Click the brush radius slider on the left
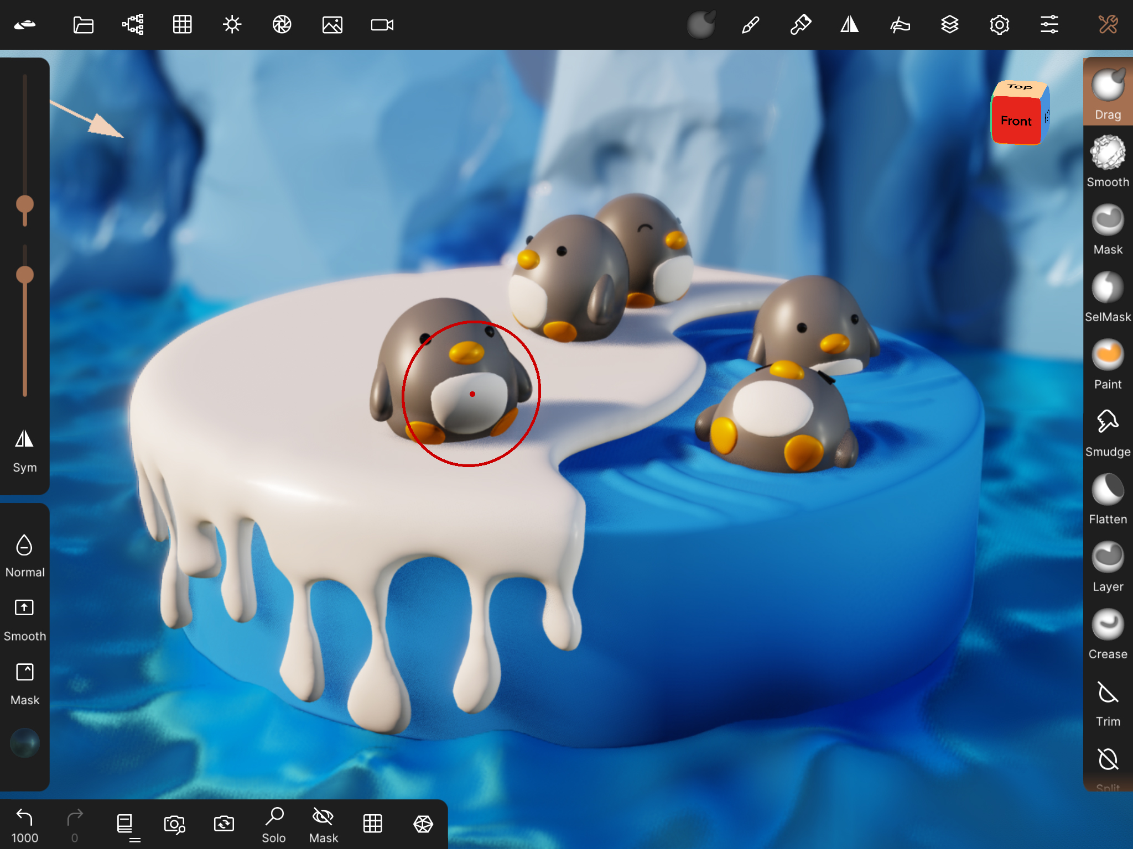This screenshot has height=849, width=1133. click(x=24, y=205)
